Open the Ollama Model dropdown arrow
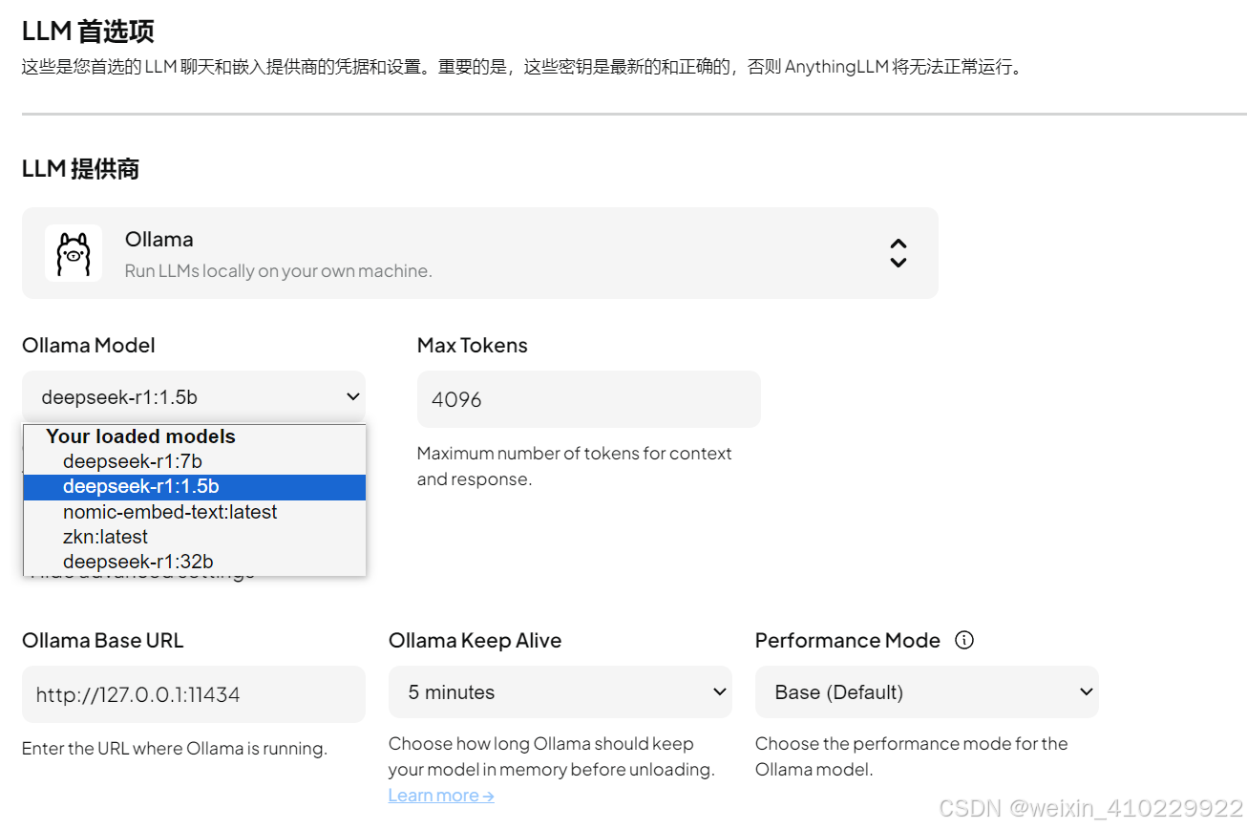 (352, 397)
